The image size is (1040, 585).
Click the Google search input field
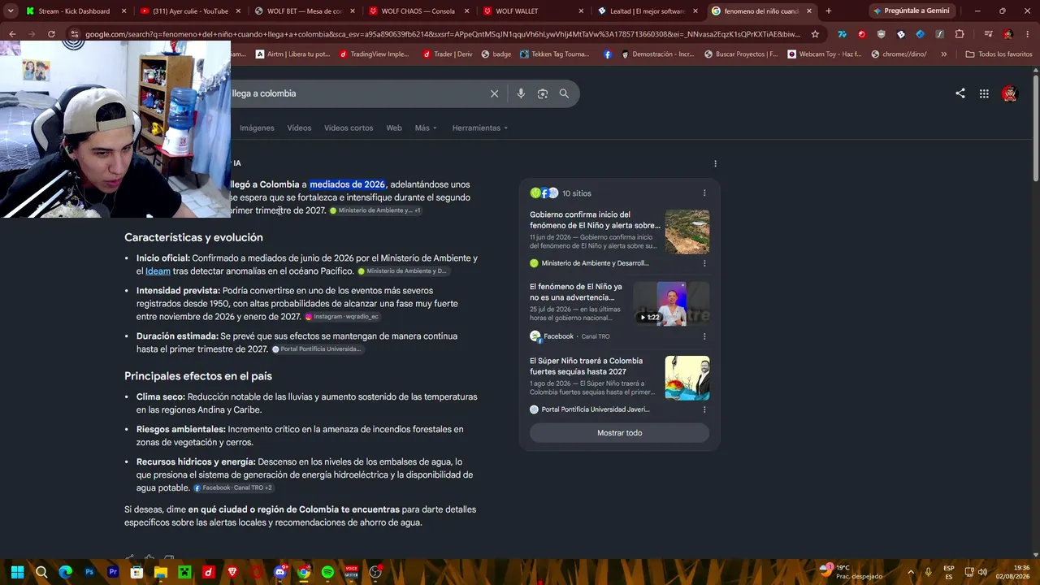(x=357, y=93)
